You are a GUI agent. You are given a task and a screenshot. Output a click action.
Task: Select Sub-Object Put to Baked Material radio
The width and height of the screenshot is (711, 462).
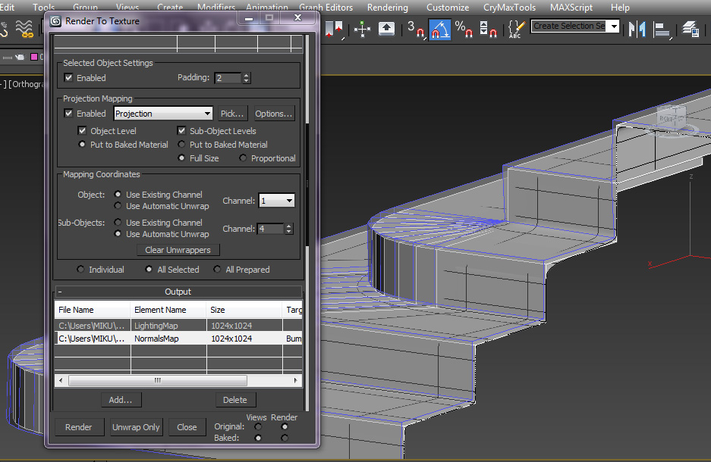click(181, 145)
